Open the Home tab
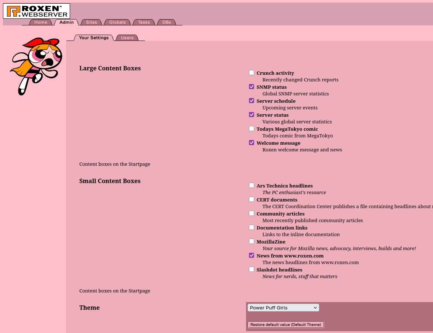The height and width of the screenshot is (333, 433). tap(41, 22)
